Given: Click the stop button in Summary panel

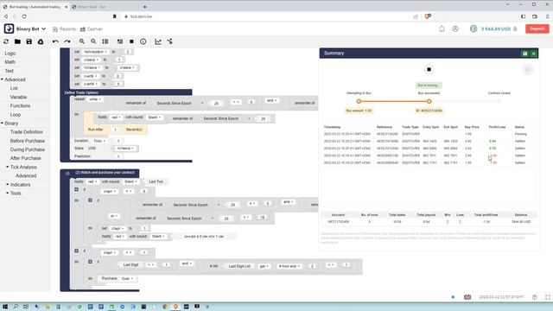Looking at the screenshot, I should (x=429, y=69).
